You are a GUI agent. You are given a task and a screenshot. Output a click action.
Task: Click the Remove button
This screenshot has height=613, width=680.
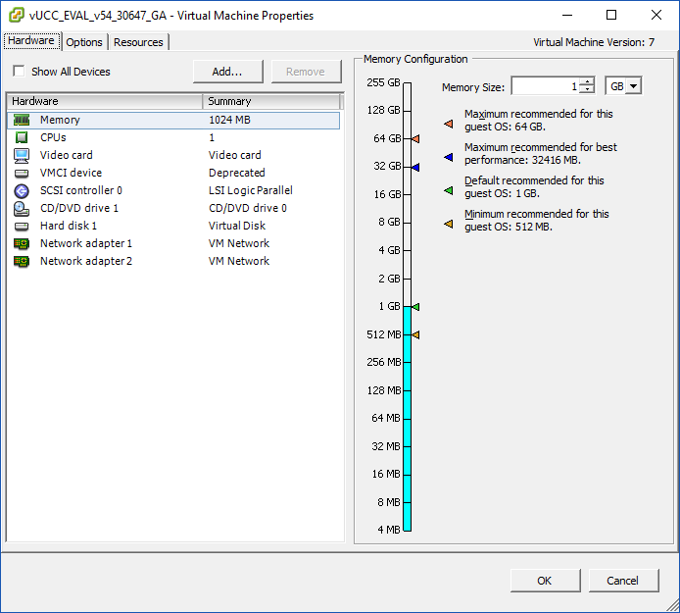306,72
